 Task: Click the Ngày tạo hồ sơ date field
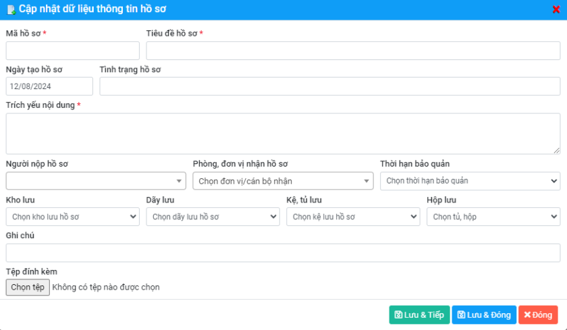pyautogui.click(x=49, y=86)
